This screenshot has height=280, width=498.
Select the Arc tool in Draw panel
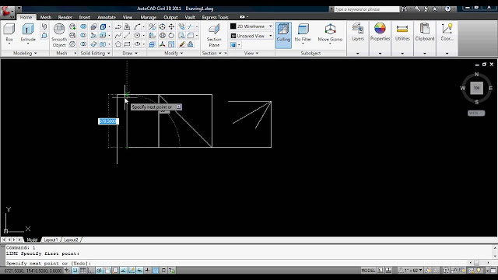(x=137, y=26)
